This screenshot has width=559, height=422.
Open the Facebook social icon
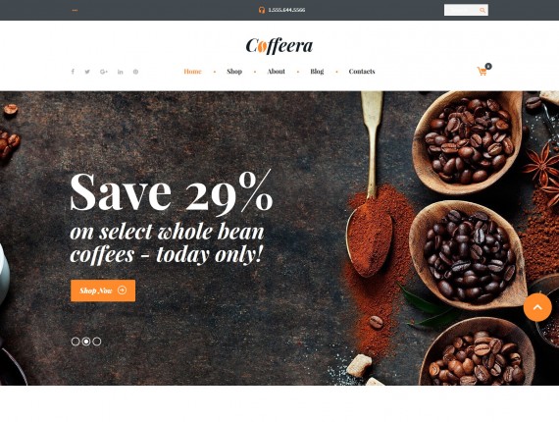click(x=73, y=72)
